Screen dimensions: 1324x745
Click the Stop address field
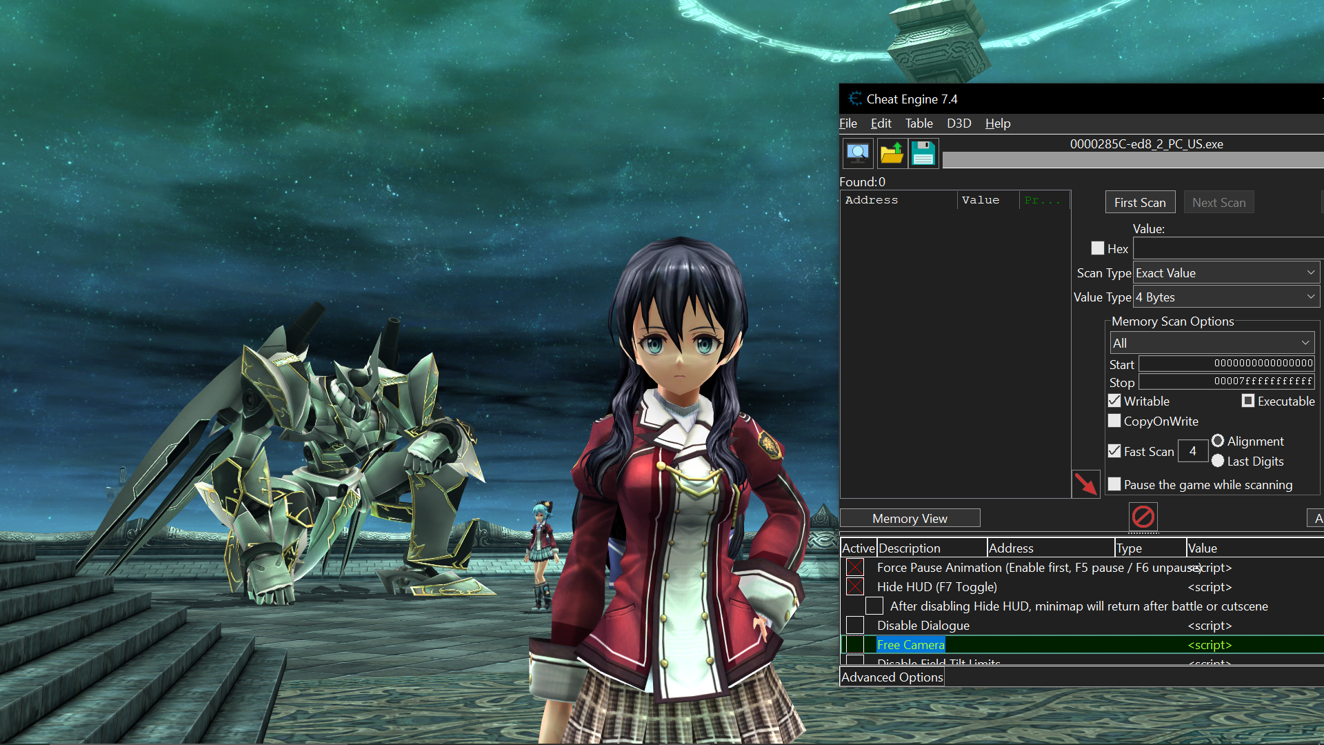coord(1226,381)
